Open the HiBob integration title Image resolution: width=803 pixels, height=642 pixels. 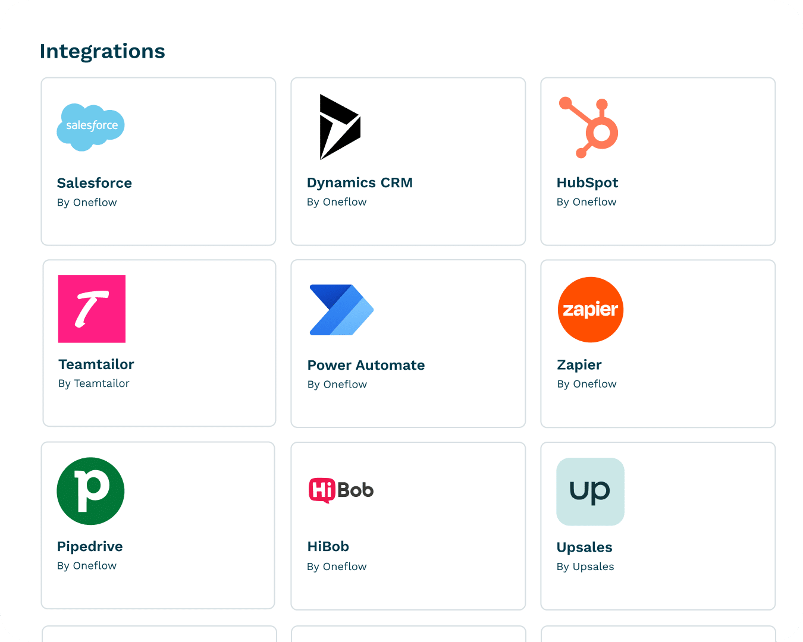coord(328,546)
